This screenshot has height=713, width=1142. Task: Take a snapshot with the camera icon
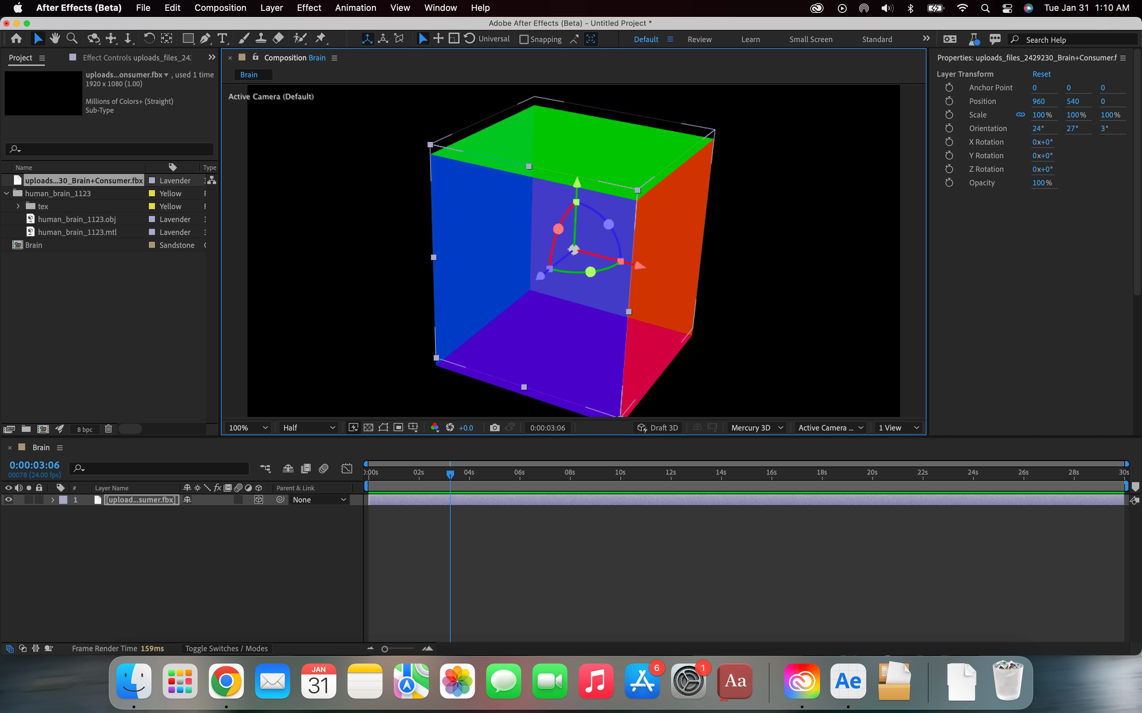pos(494,428)
